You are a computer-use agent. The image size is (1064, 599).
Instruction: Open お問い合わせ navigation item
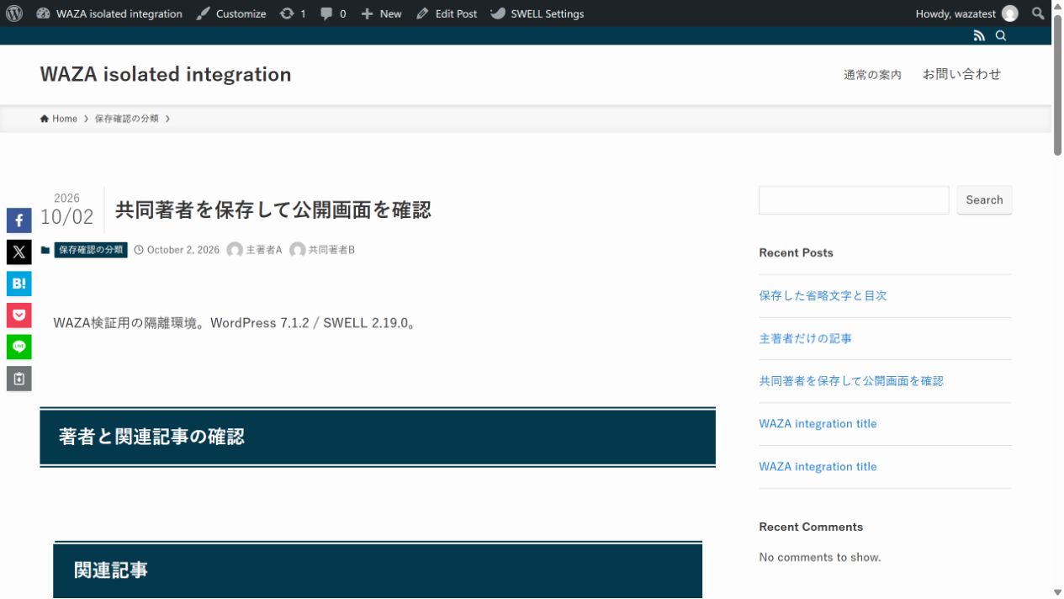coord(961,74)
